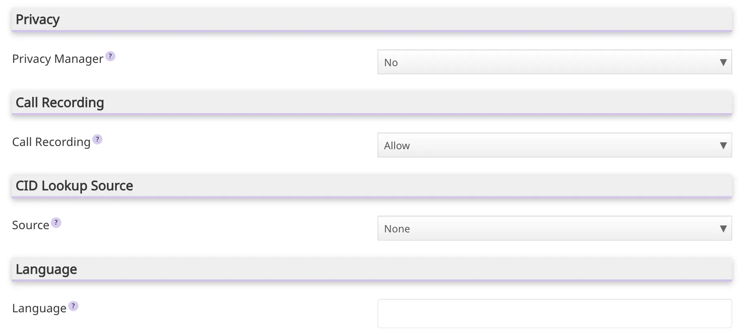Click the Source help icon
This screenshot has width=739, height=335.
coord(56,223)
